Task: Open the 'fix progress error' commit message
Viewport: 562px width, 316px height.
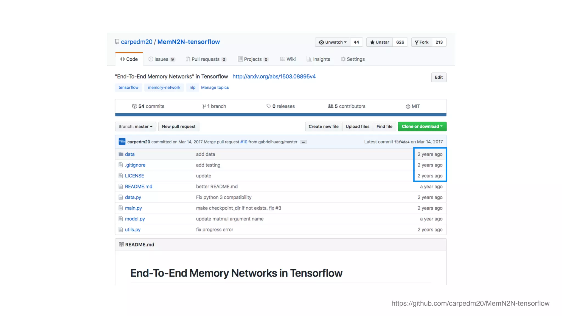Action: pos(215,230)
